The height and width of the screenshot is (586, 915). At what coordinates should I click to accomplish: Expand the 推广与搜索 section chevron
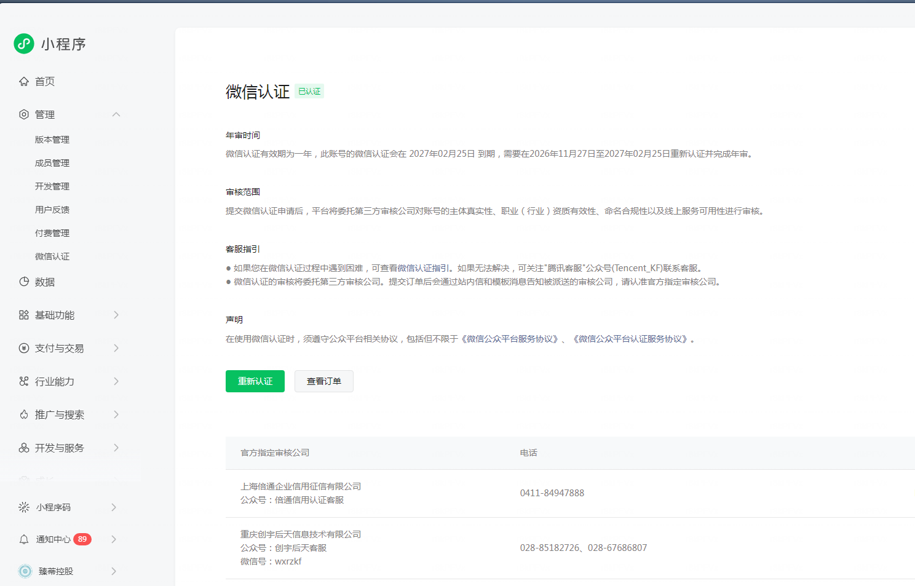click(116, 414)
